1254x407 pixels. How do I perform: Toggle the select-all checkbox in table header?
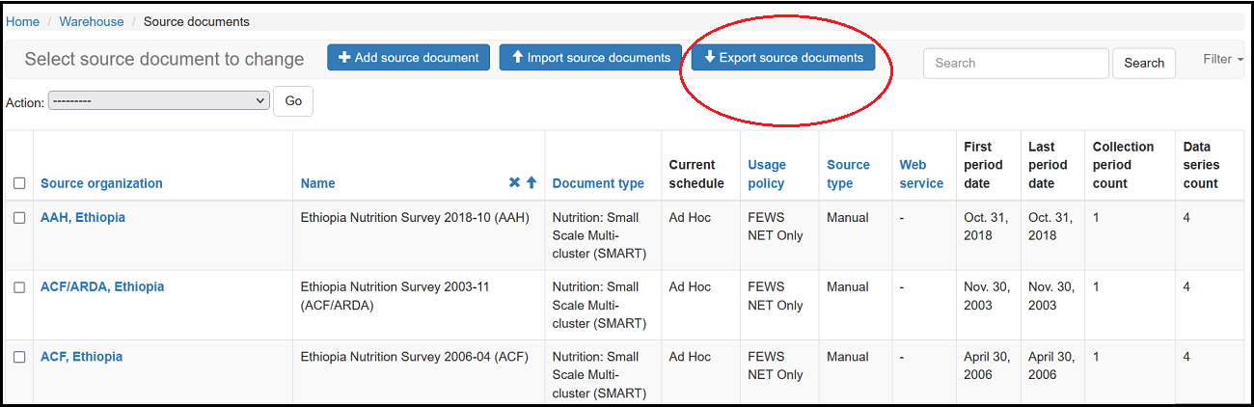[x=19, y=183]
